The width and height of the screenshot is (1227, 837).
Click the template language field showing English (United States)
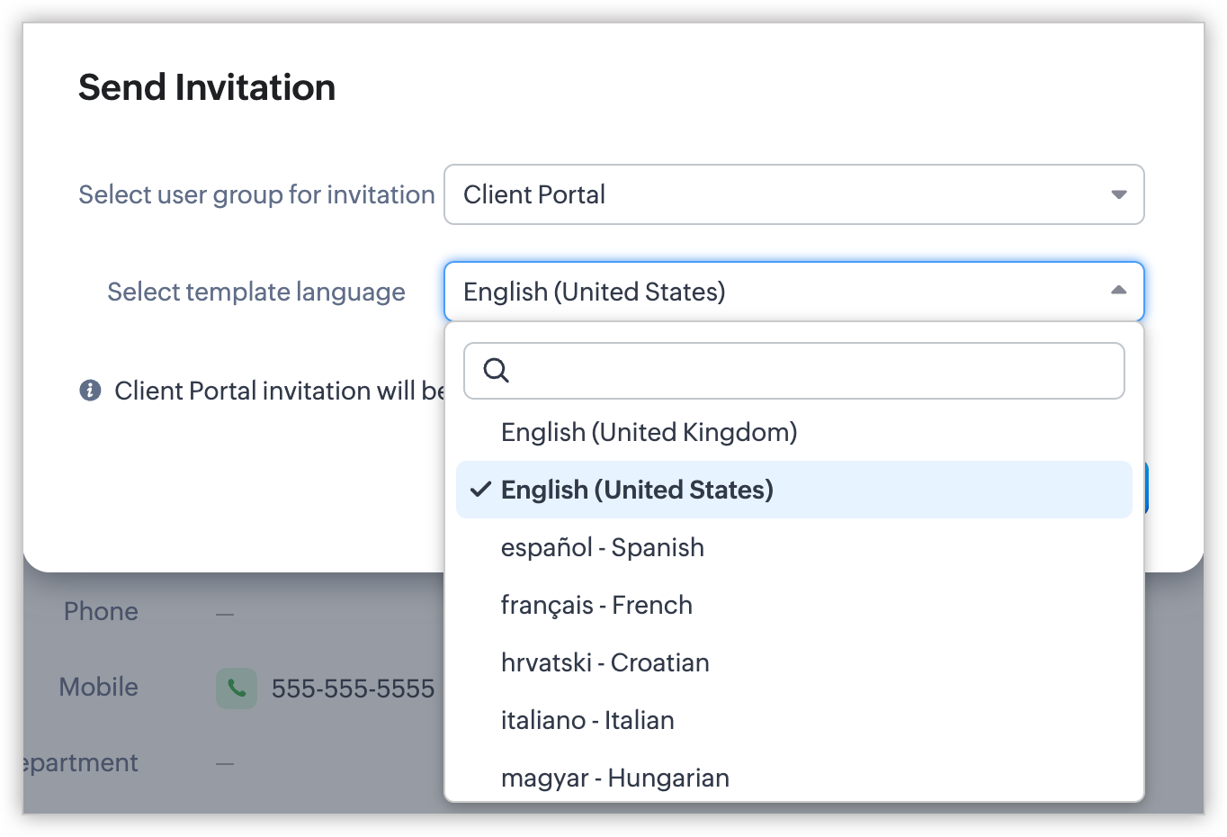(774, 292)
